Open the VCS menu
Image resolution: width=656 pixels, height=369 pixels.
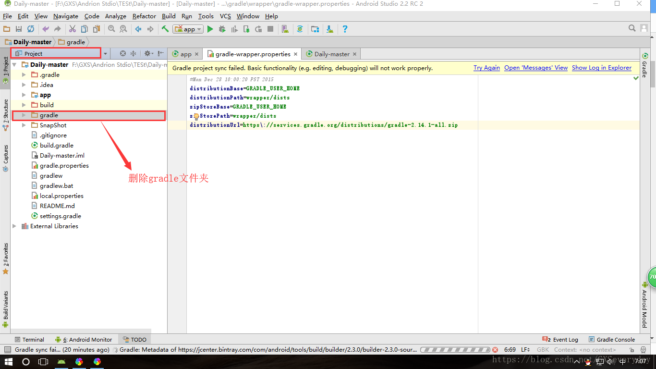[225, 16]
